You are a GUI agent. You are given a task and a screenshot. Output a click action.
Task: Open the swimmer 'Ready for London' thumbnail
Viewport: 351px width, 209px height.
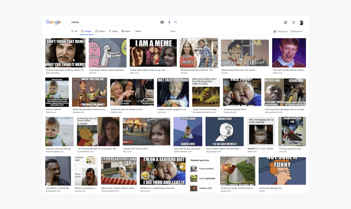(118, 171)
